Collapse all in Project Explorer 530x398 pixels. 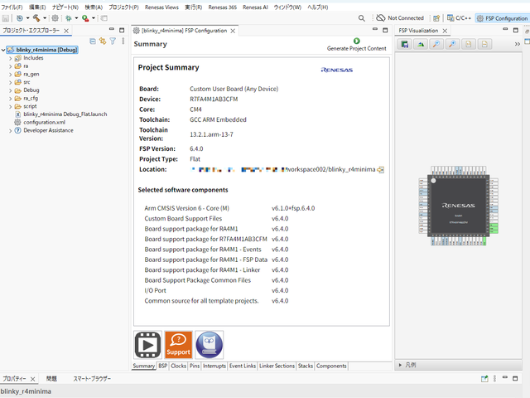click(x=93, y=41)
